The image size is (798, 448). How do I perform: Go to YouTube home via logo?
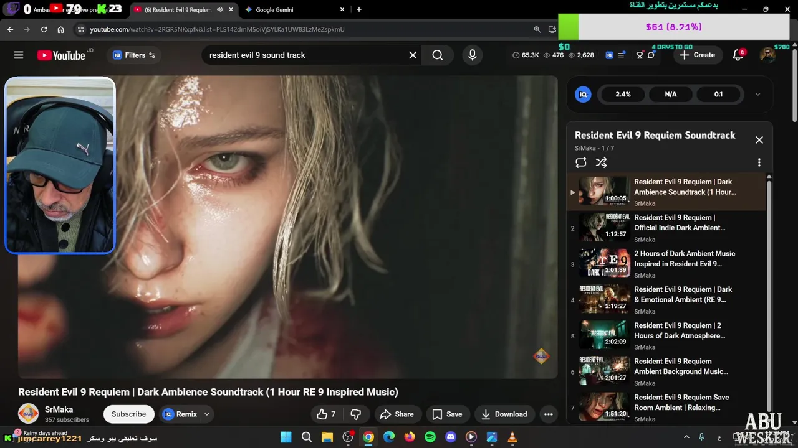tap(61, 55)
